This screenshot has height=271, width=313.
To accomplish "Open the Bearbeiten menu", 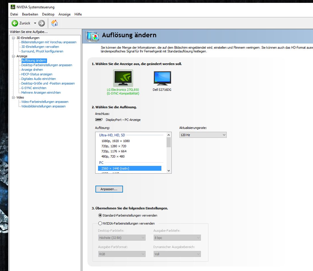I will coord(30,14).
